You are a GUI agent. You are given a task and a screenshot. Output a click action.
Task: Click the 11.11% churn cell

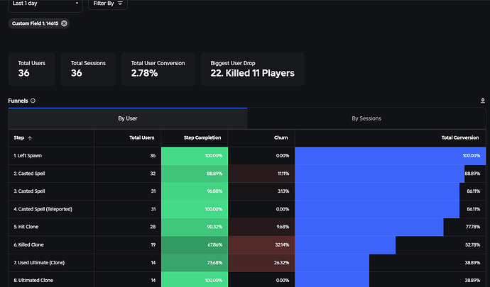261,174
